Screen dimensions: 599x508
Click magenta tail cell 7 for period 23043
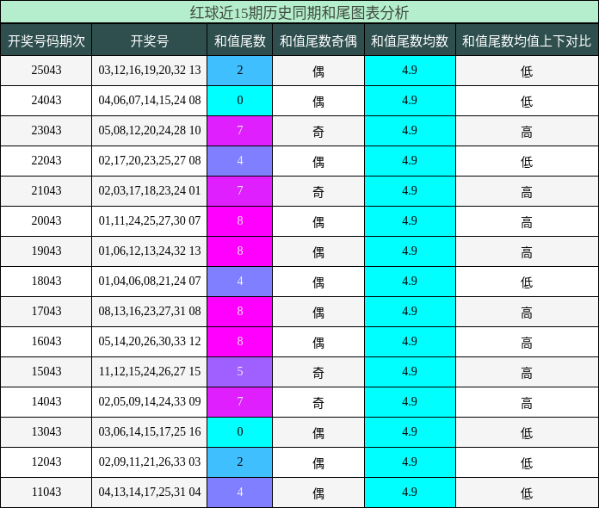(239, 131)
